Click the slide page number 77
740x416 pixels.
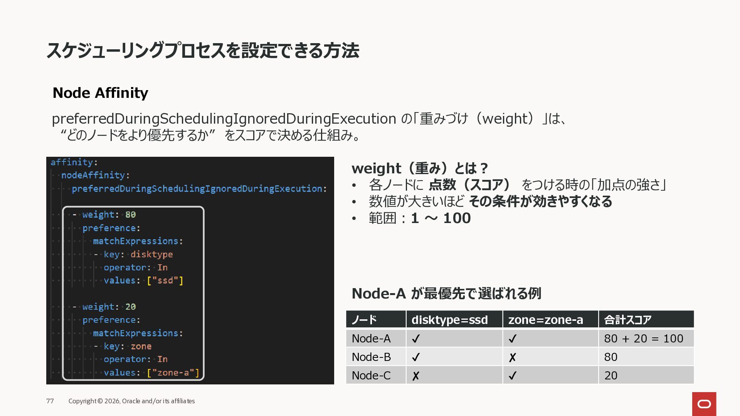pyautogui.click(x=50, y=401)
